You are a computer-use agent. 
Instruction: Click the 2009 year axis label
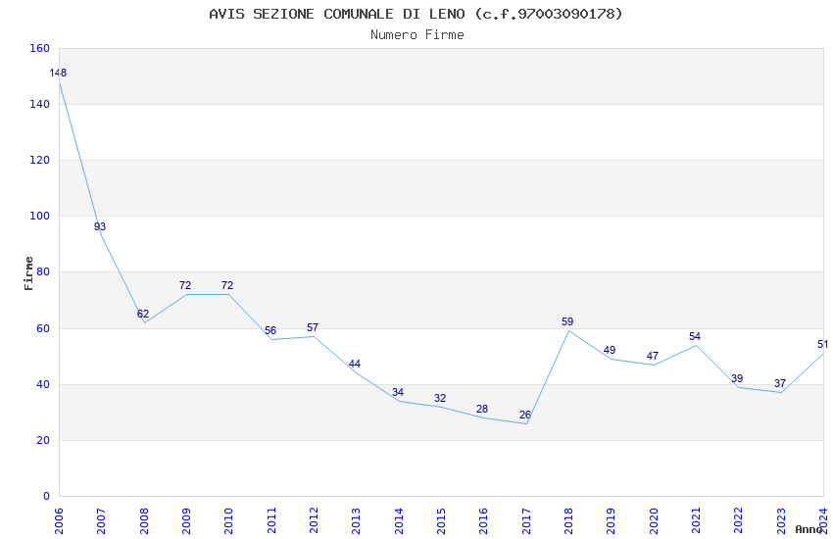tap(186, 521)
